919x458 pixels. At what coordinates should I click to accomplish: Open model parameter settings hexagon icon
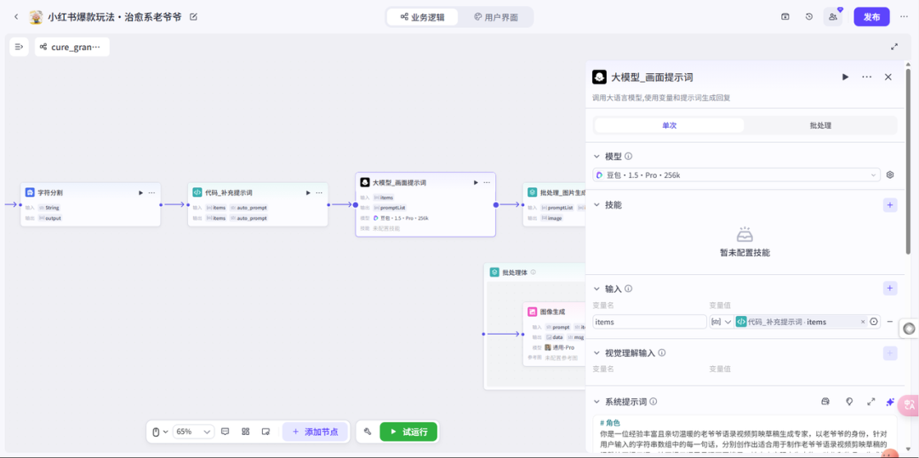(x=890, y=175)
